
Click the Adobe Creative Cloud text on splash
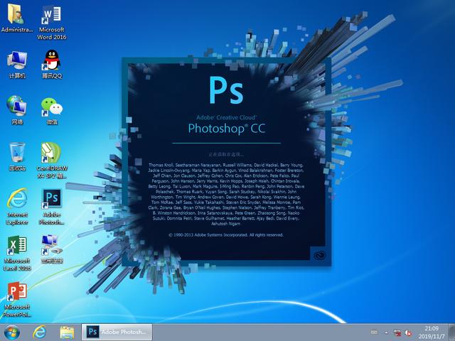[227, 117]
